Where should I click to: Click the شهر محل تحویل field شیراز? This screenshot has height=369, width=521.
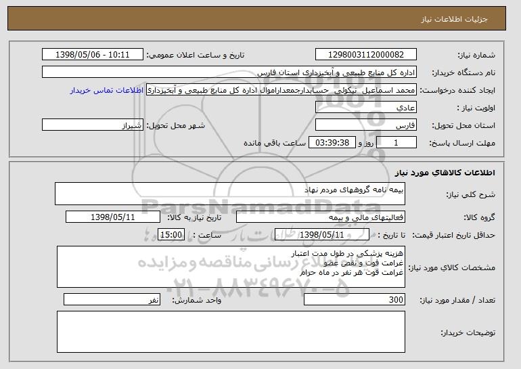[93, 125]
